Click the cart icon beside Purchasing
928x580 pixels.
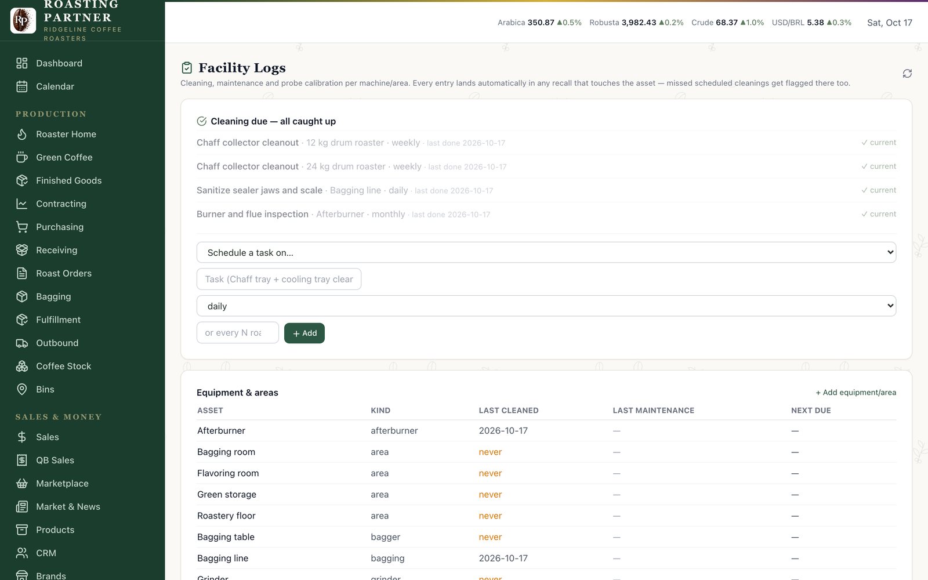point(22,227)
